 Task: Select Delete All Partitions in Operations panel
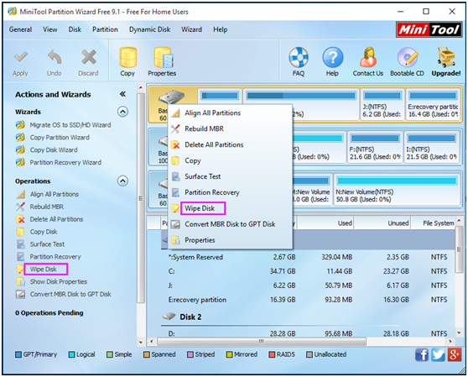tap(49, 219)
